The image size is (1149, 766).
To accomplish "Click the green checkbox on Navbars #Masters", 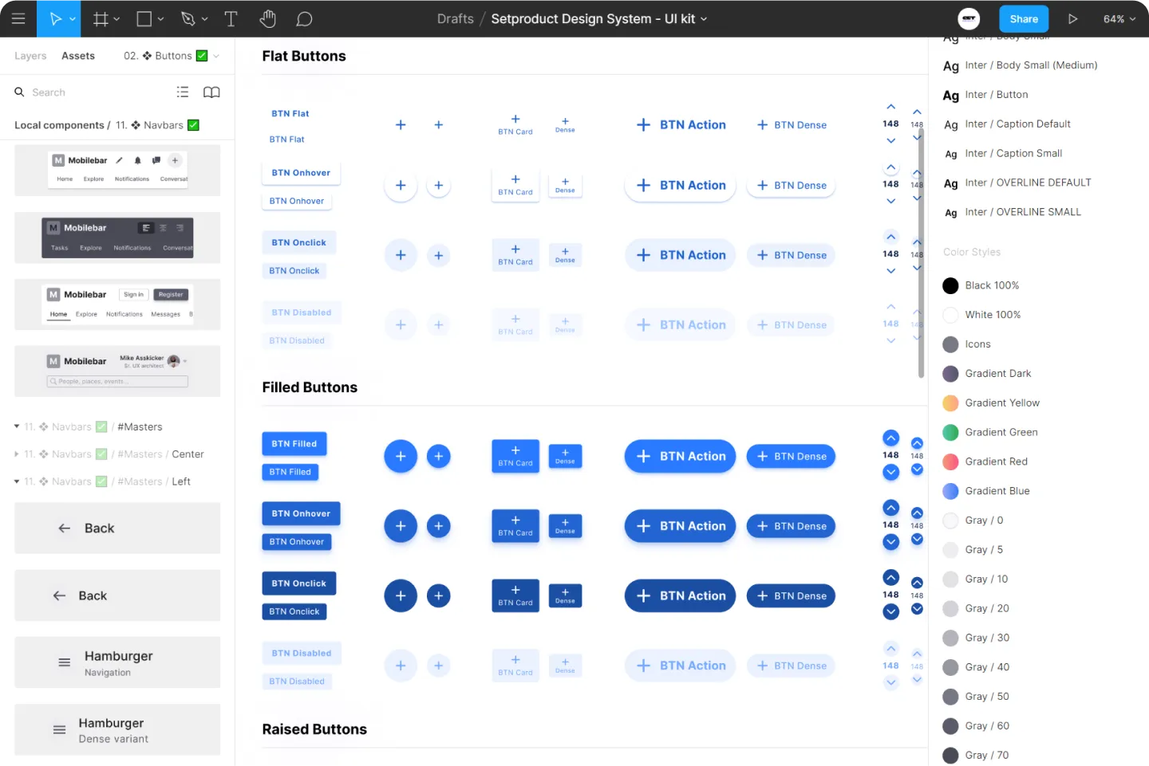I will (x=101, y=426).
